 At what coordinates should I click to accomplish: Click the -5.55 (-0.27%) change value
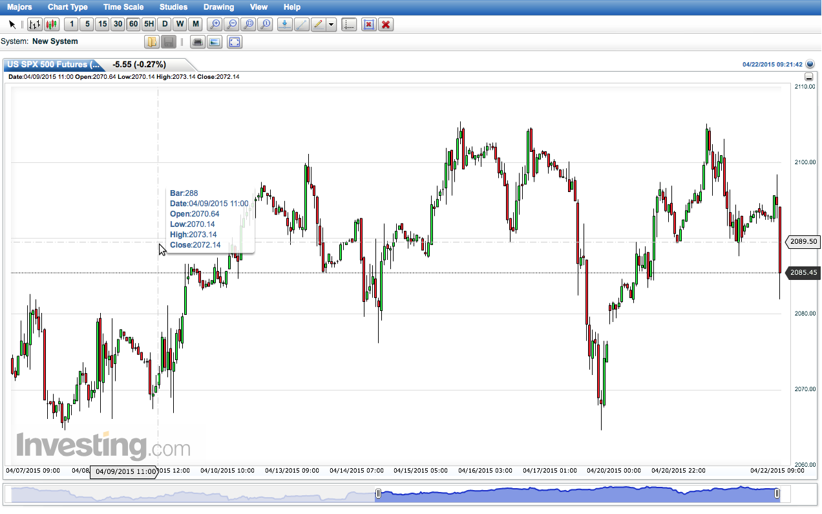(x=139, y=65)
